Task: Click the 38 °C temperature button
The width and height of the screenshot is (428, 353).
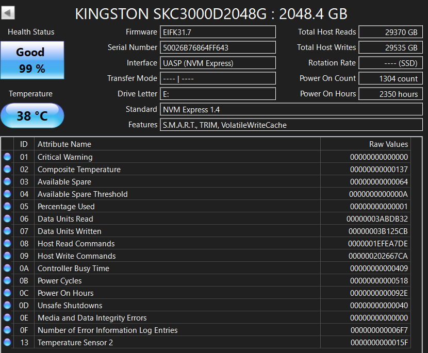Action: [32, 115]
